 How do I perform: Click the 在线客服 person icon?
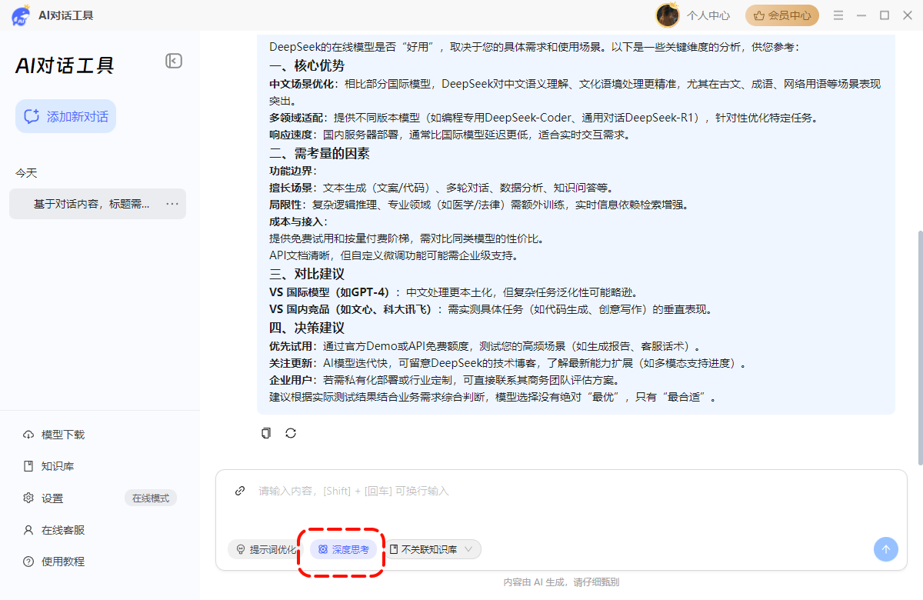coord(28,530)
